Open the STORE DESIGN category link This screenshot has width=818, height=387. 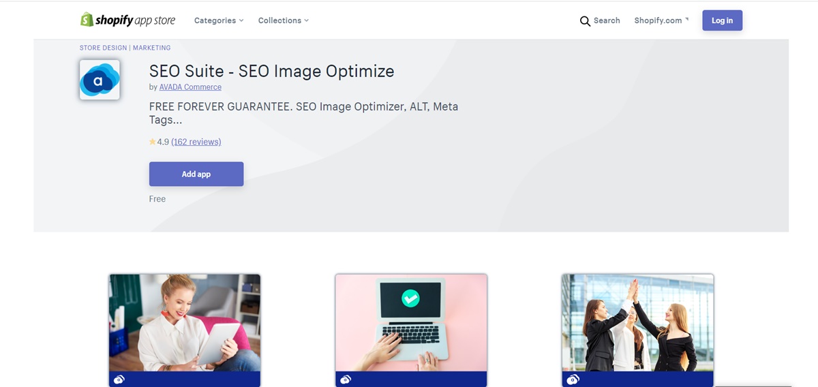pyautogui.click(x=103, y=48)
